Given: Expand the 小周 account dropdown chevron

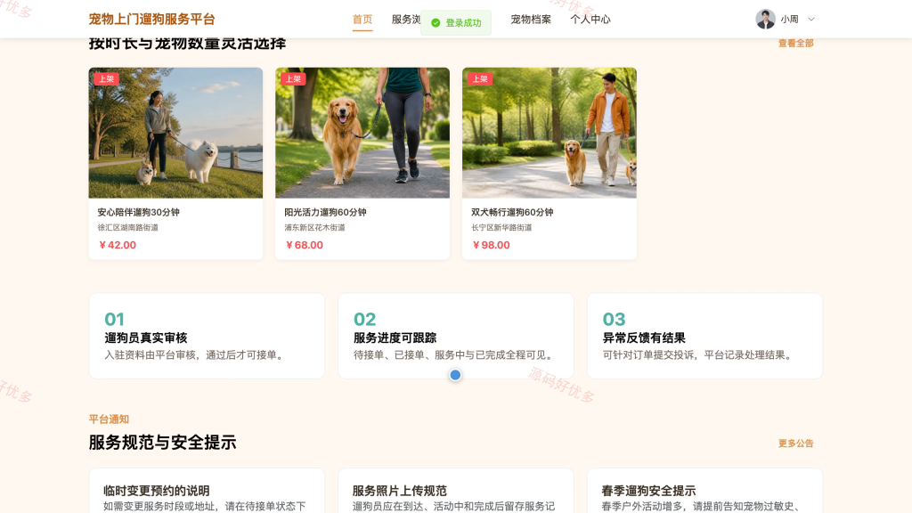Looking at the screenshot, I should (x=811, y=20).
